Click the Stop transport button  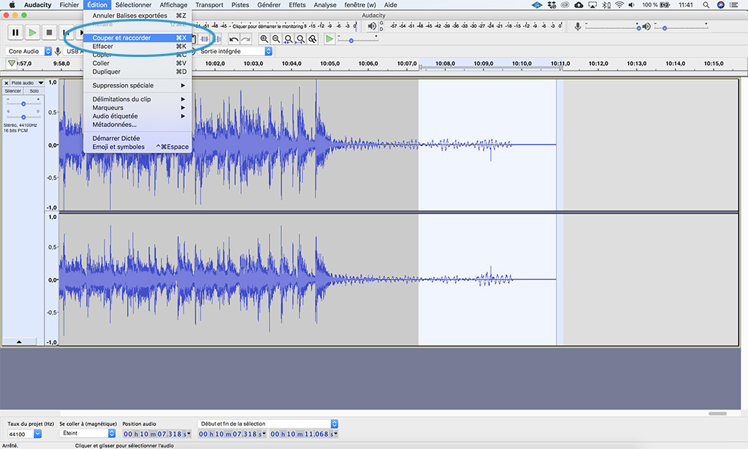click(x=49, y=32)
